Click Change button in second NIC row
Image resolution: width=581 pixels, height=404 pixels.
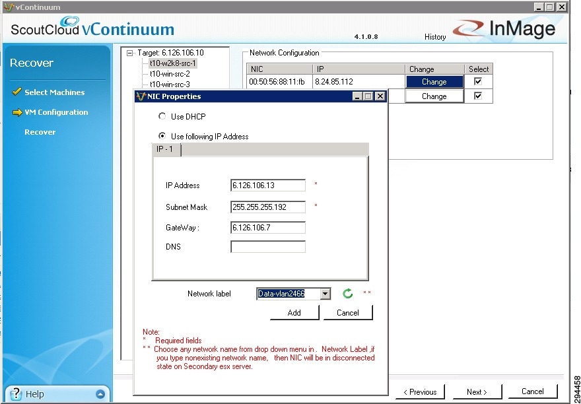coord(434,96)
